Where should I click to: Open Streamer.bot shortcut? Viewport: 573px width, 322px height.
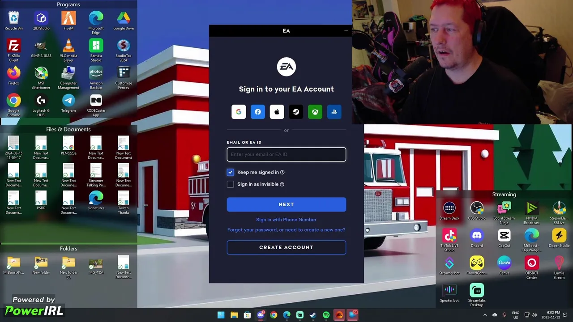coord(449,265)
